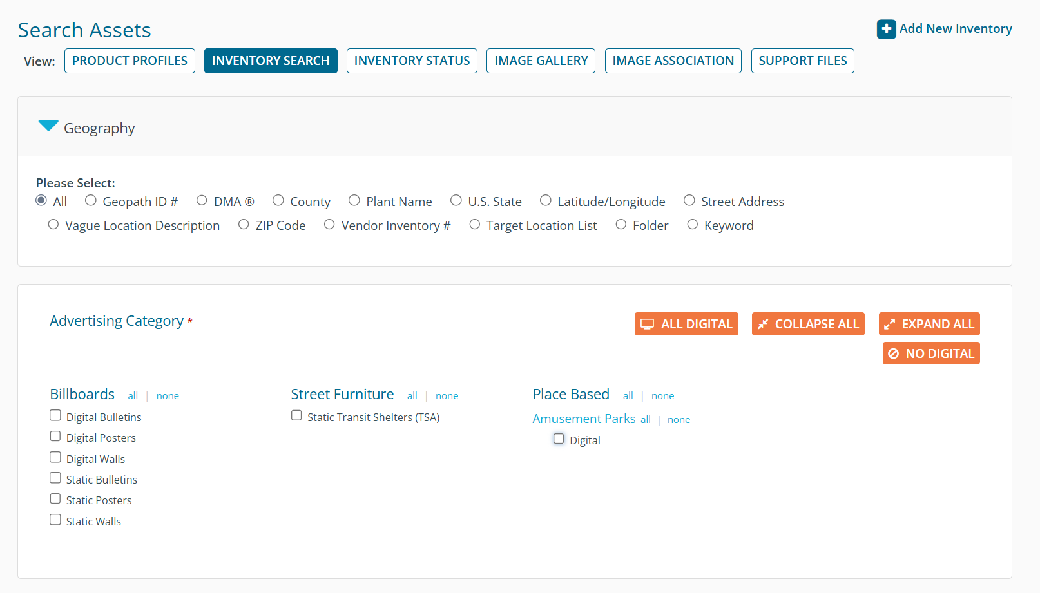Image resolution: width=1040 pixels, height=593 pixels.
Task: Tick the Digital checkbox under Amusement Parks
Action: 559,439
